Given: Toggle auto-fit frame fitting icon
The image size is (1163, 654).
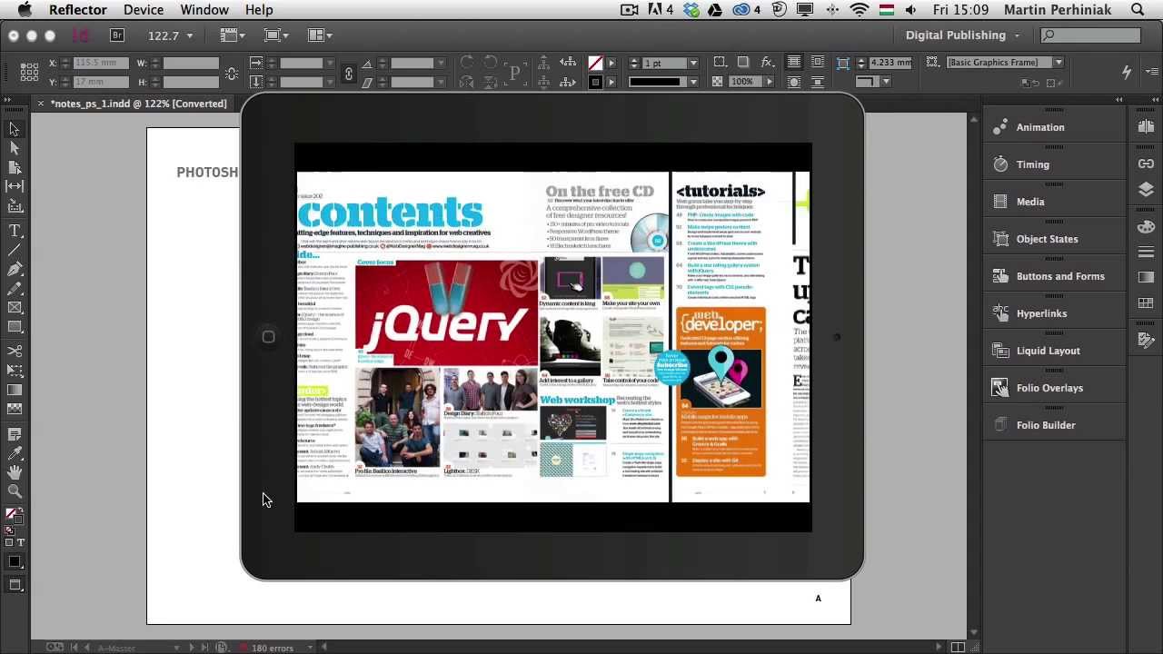Looking at the screenshot, I should [x=842, y=63].
